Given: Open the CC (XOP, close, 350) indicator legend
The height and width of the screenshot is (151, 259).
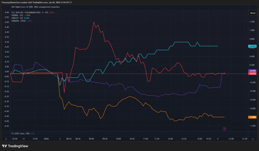Looking at the screenshot, I should coord(23,133).
